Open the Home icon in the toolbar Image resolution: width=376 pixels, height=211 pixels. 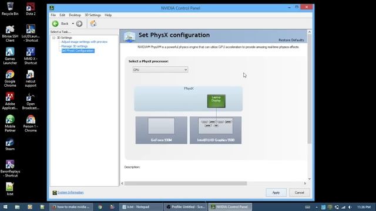point(93,23)
